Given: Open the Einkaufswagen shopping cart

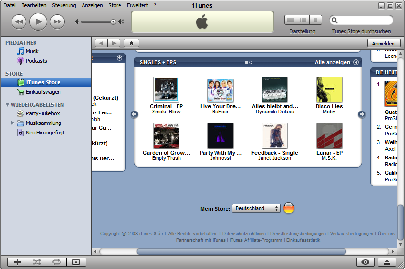Looking at the screenshot, I should [43, 92].
